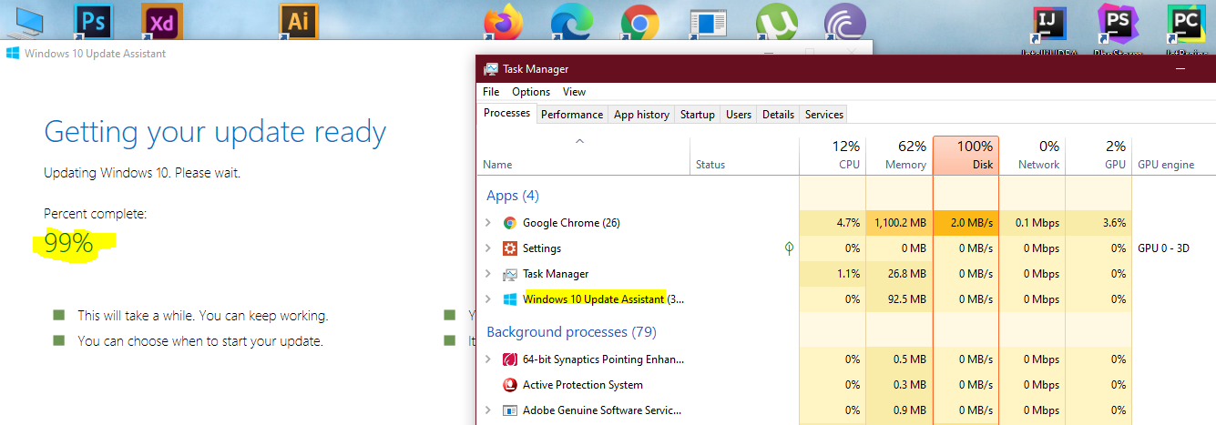The image size is (1216, 425).
Task: Open the window-shaped shortcut left of uTorrent
Action: (x=708, y=23)
